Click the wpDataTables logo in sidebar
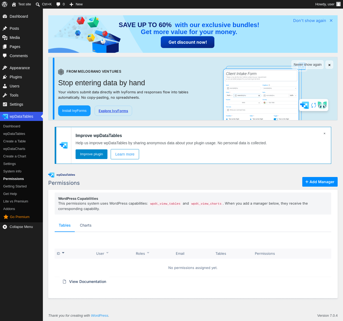 5,116
